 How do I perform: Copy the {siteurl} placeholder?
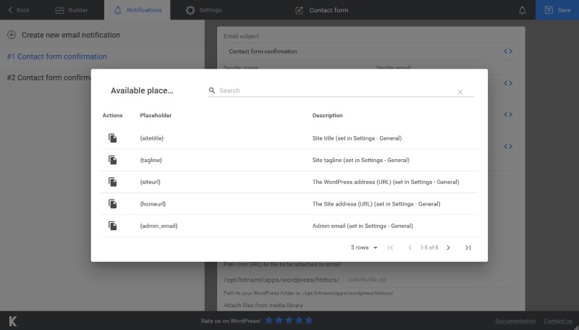pyautogui.click(x=113, y=182)
